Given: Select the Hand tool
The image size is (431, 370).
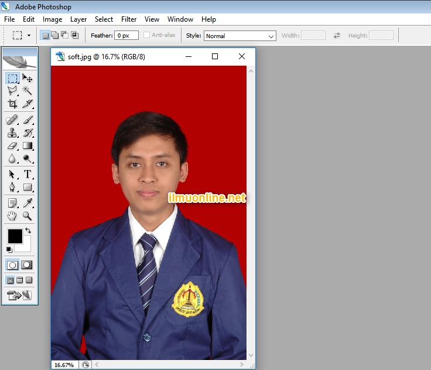Looking at the screenshot, I should [12, 216].
